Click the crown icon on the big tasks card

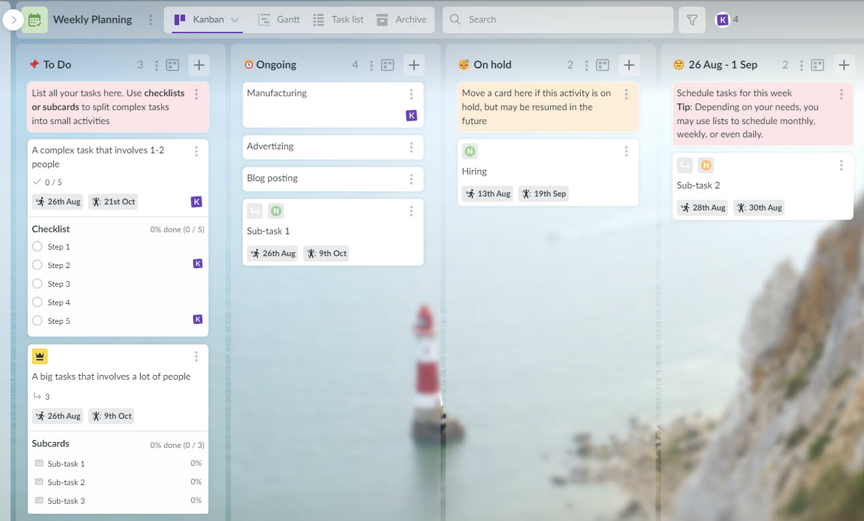39,356
